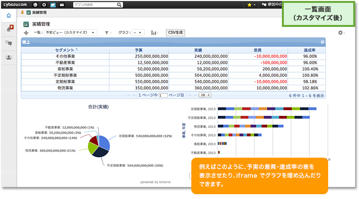
Task: Open the home icon in left sidebar
Action: [9, 15]
